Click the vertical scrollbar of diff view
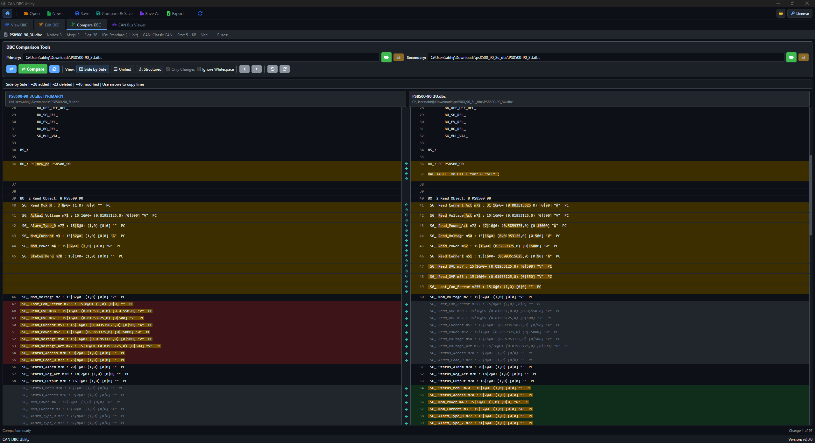Image resolution: width=815 pixels, height=443 pixels. [811, 195]
